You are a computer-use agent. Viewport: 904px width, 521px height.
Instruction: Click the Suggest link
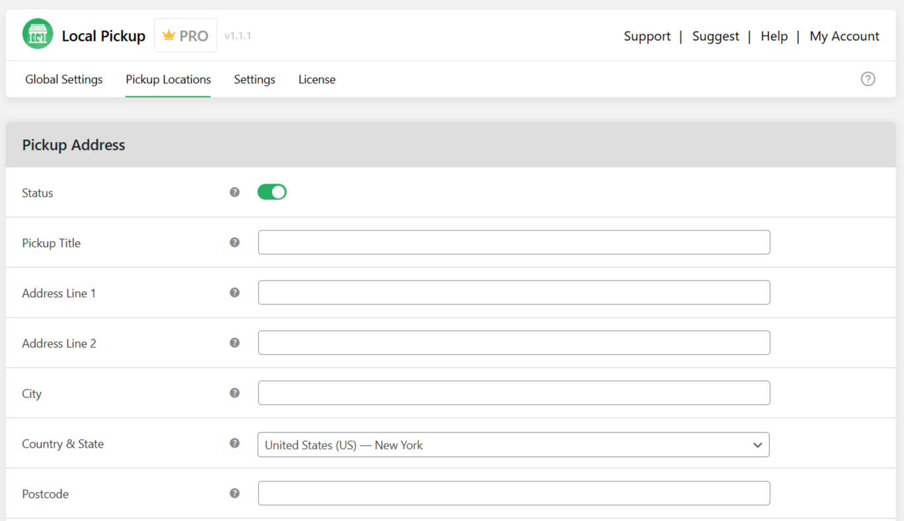pyautogui.click(x=715, y=36)
